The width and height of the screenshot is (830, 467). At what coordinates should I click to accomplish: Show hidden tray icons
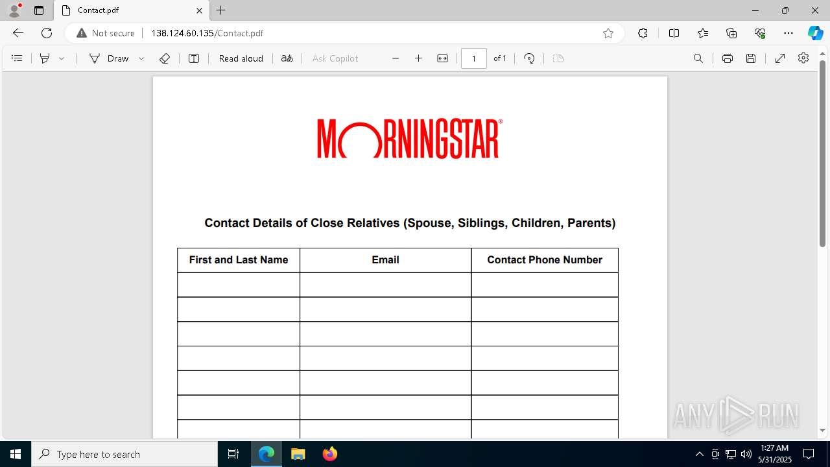point(699,454)
